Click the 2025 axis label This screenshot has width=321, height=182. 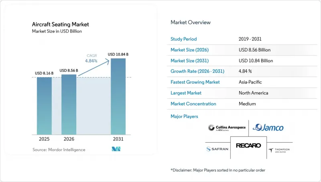tap(44, 139)
